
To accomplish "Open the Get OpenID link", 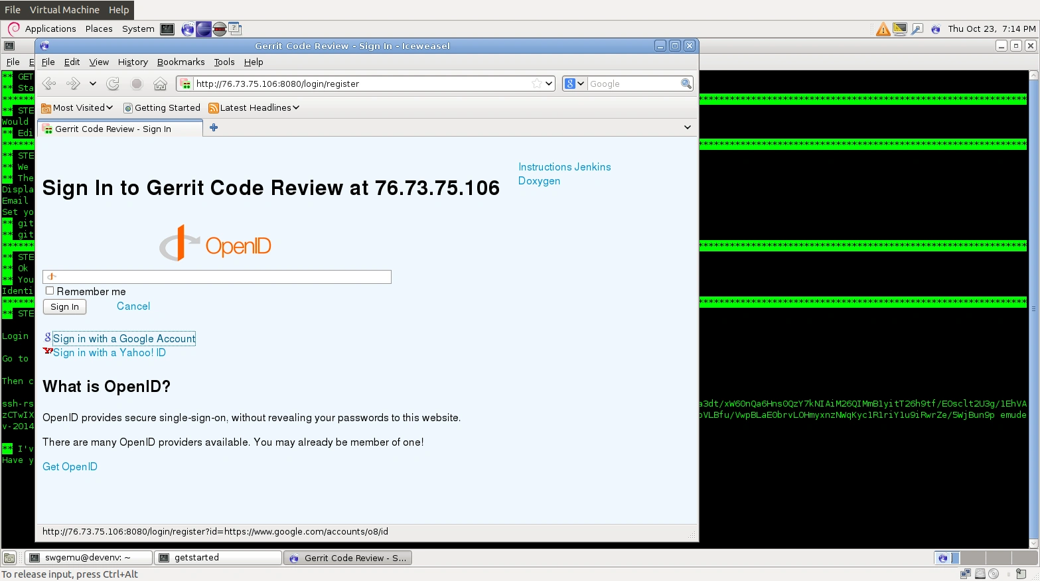I will click(70, 467).
